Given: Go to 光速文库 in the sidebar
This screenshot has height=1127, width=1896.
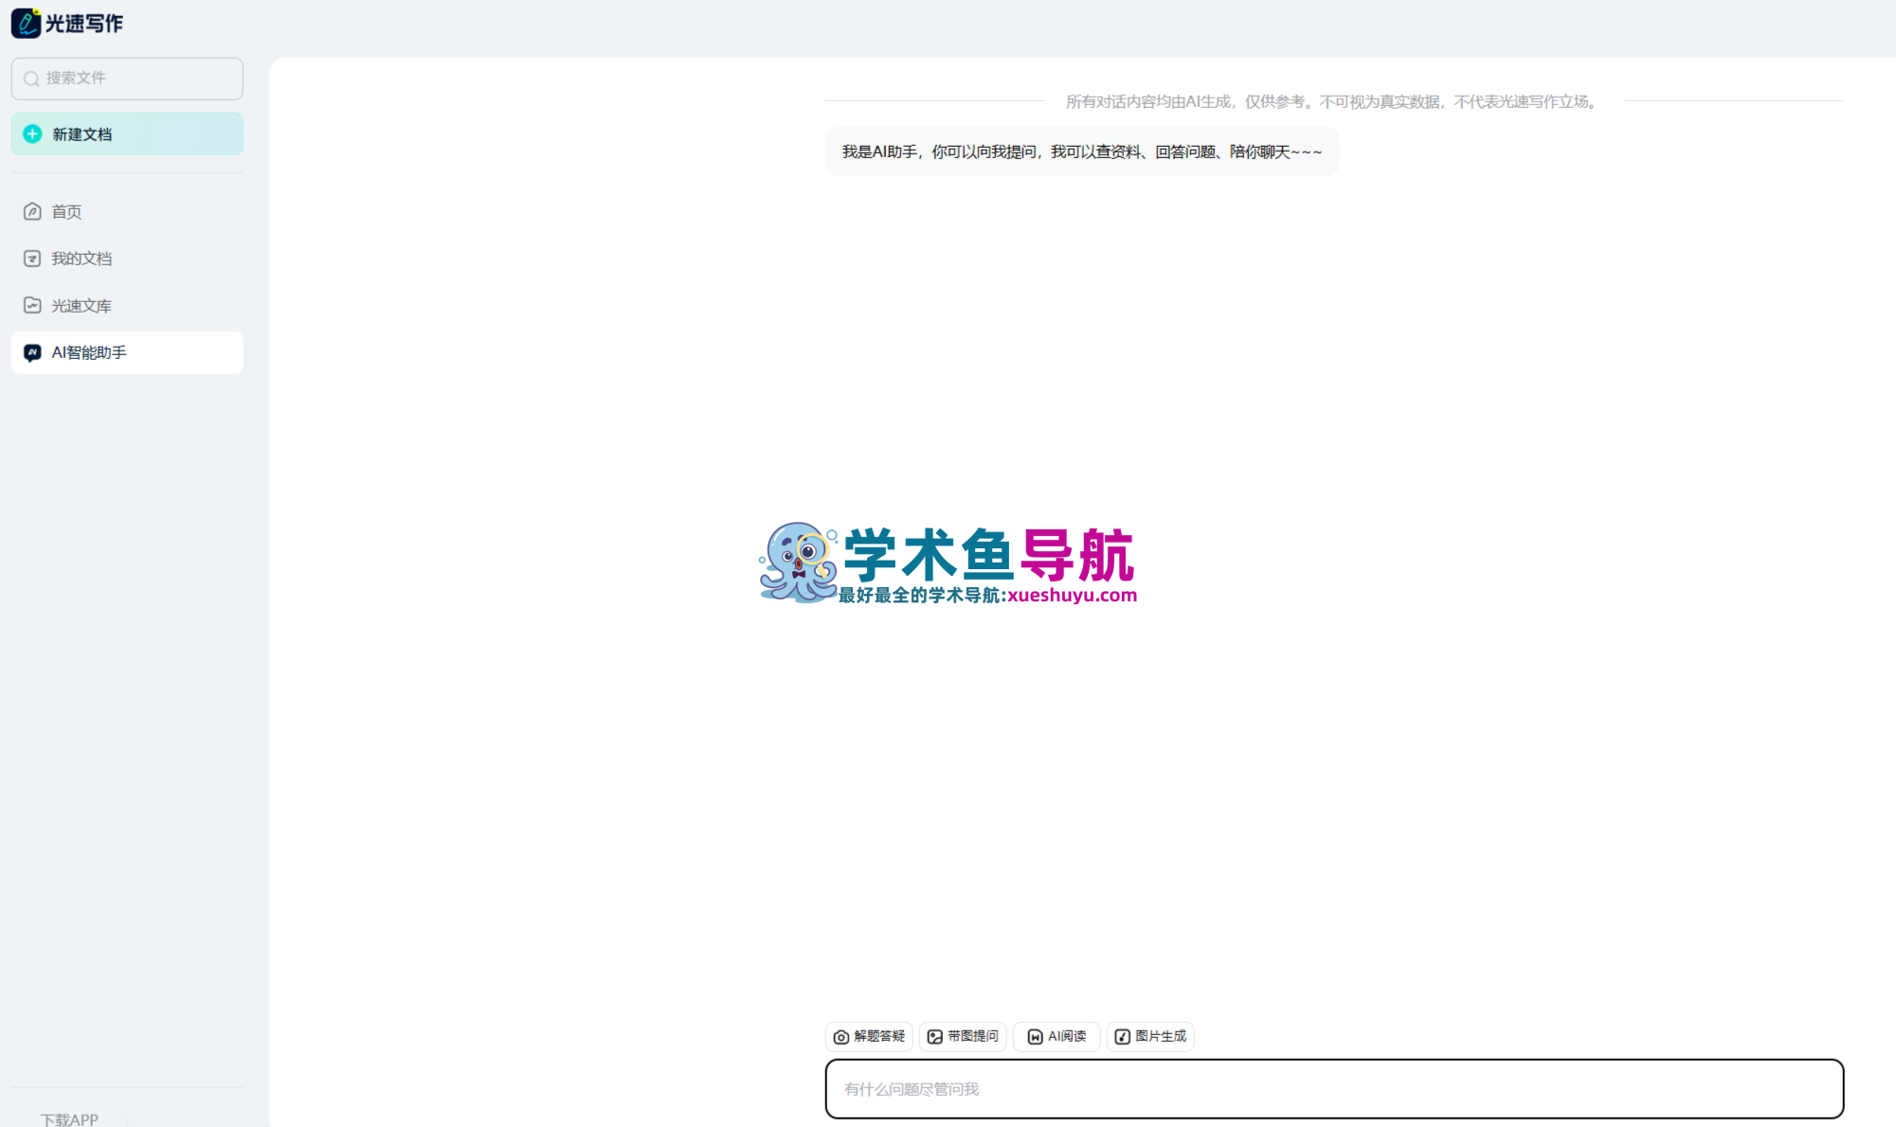Looking at the screenshot, I should (x=127, y=305).
